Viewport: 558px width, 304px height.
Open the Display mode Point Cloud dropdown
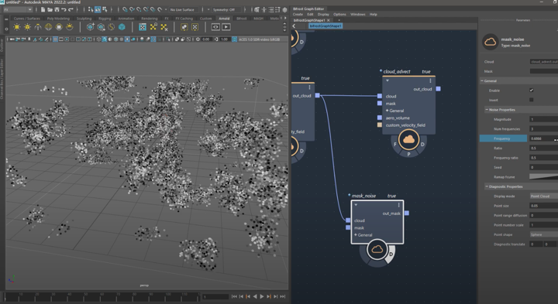[544, 196]
